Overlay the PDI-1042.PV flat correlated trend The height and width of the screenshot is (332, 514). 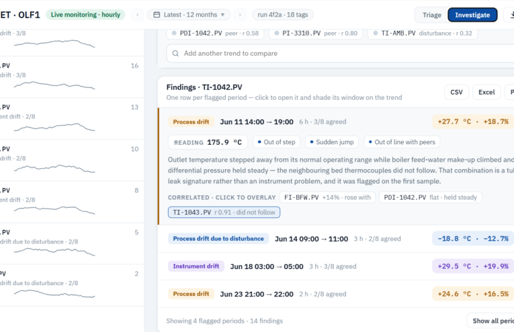[x=431, y=198]
